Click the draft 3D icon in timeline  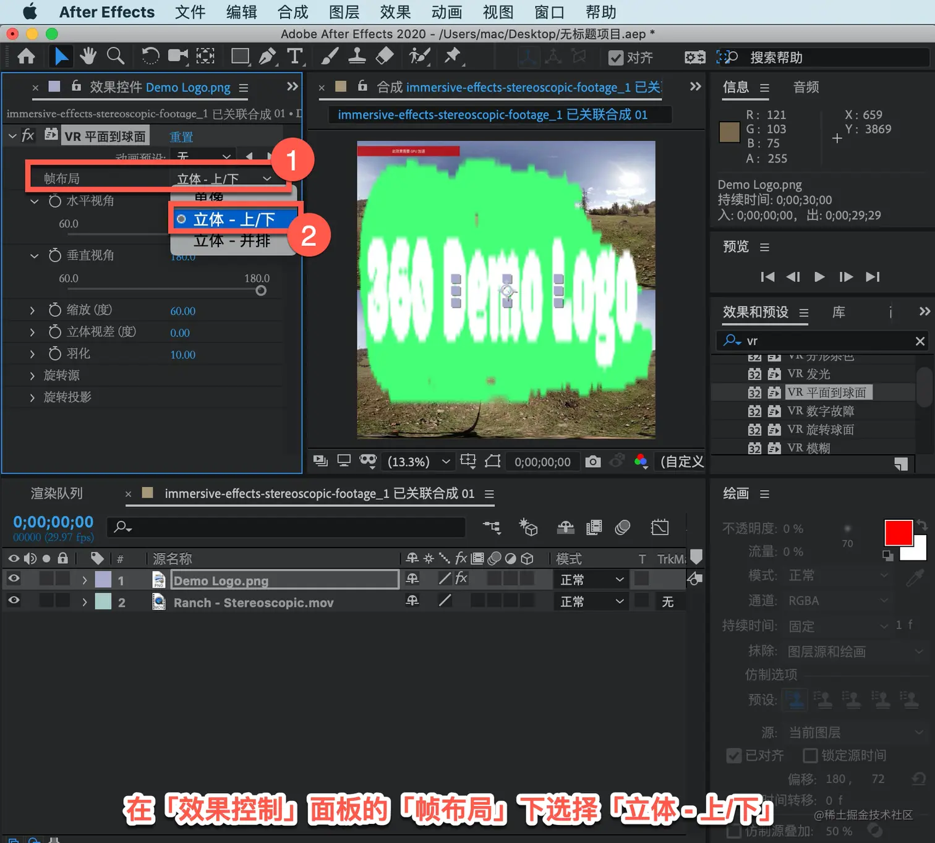coord(528,527)
